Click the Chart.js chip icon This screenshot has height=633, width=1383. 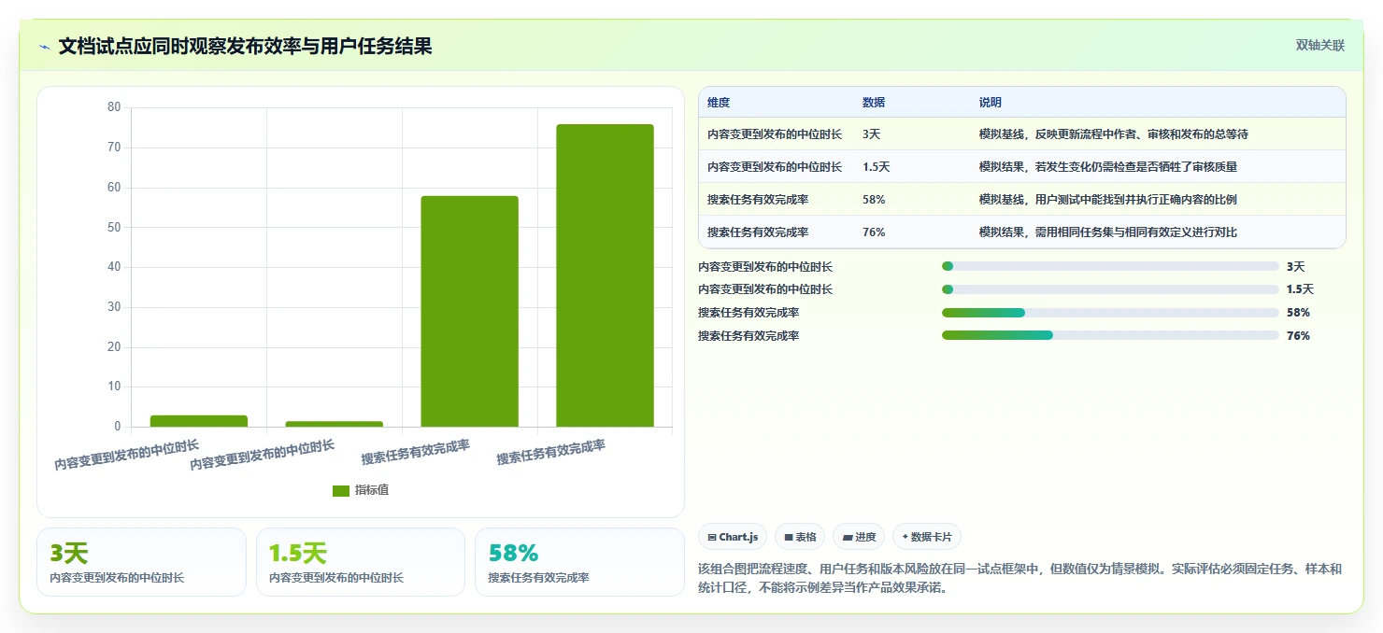pos(712,537)
